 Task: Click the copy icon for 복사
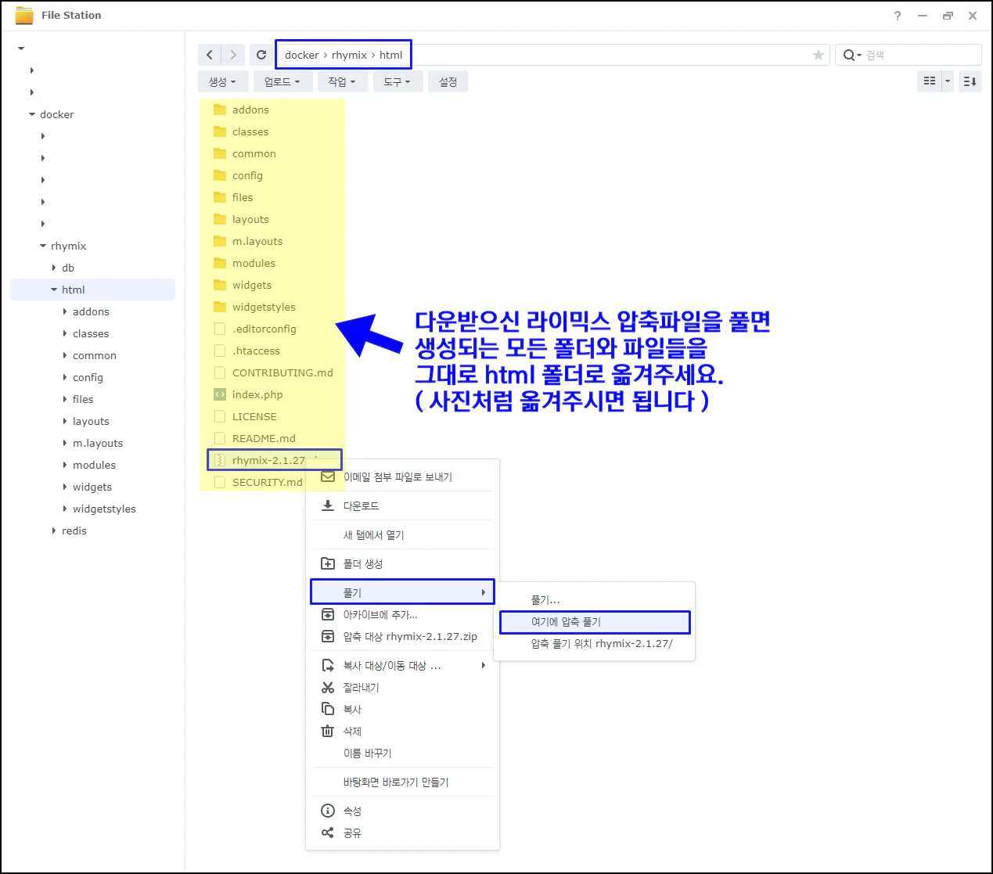click(x=328, y=709)
